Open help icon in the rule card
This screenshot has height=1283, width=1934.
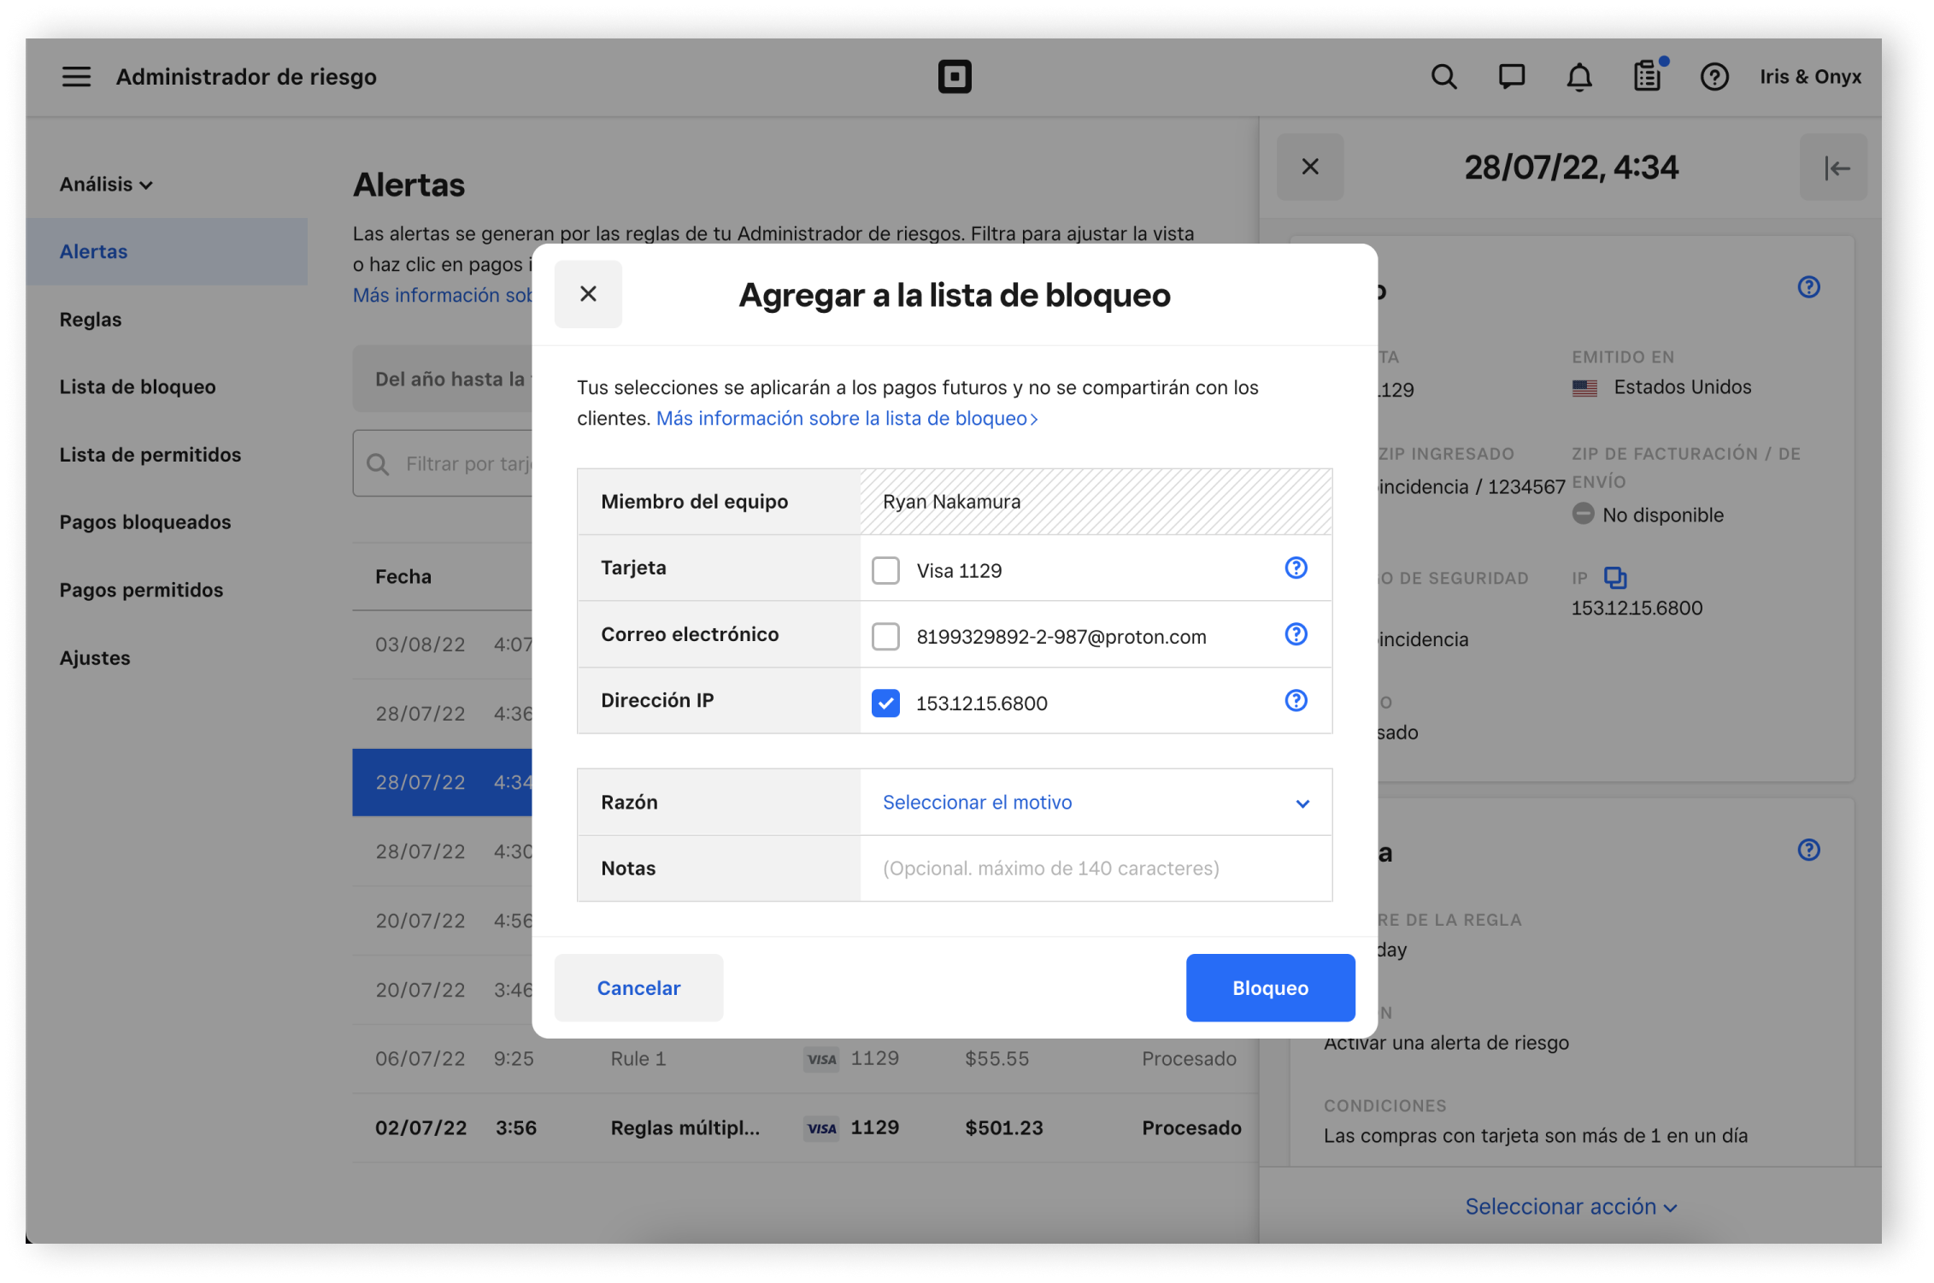pos(1808,850)
